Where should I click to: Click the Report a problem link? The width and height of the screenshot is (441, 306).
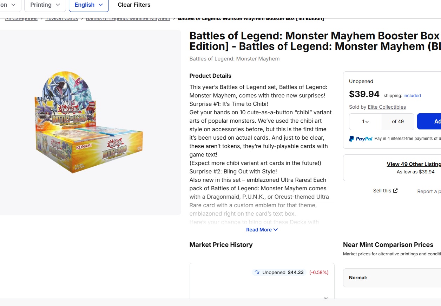click(429, 191)
